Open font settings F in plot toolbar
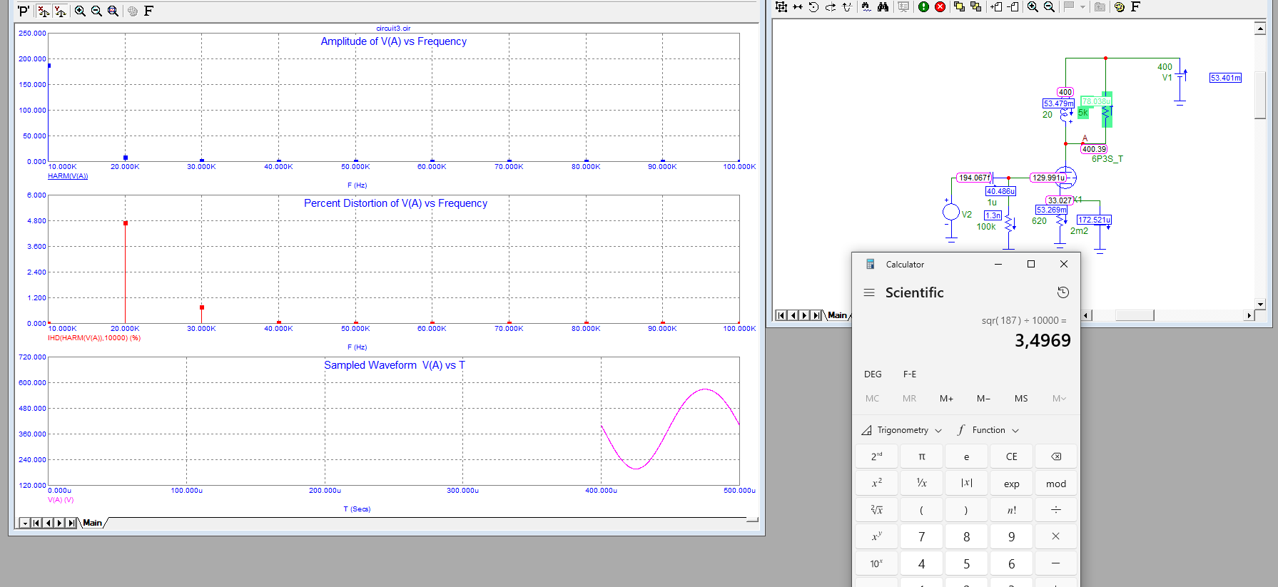 (x=148, y=11)
